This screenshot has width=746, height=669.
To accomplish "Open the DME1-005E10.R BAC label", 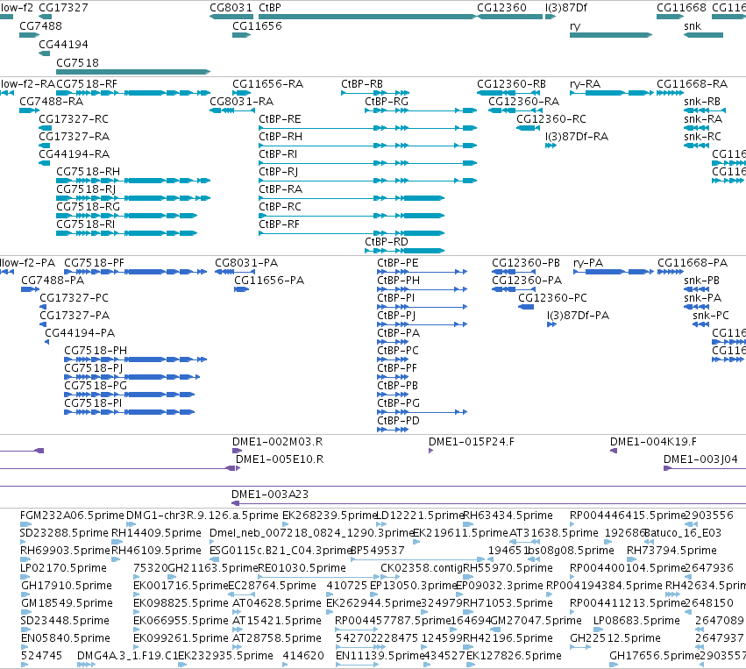I will click(x=280, y=459).
